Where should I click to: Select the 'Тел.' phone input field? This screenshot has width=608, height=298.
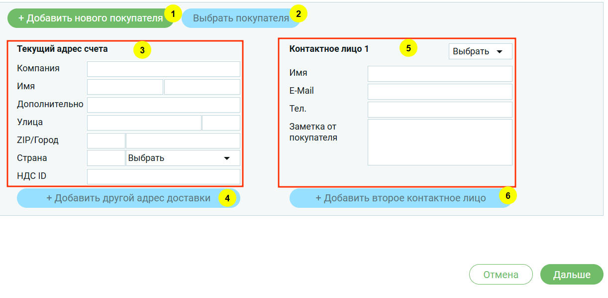(440, 110)
